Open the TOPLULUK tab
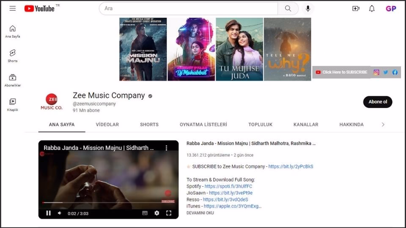Image resolution: width=406 pixels, height=228 pixels. pyautogui.click(x=260, y=125)
